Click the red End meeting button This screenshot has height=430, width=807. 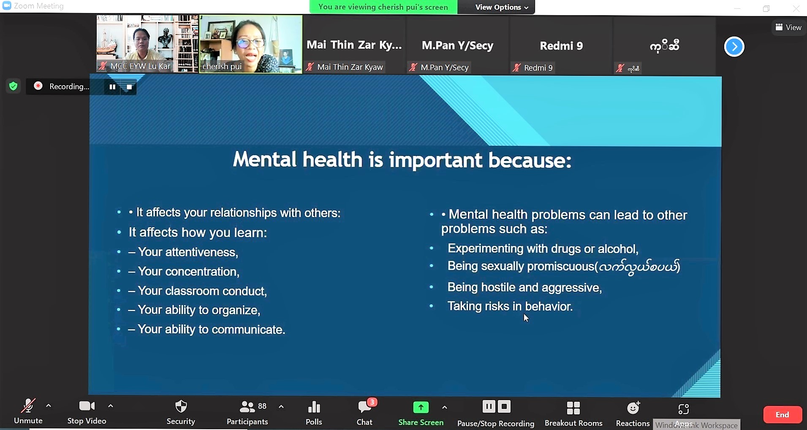pos(782,415)
